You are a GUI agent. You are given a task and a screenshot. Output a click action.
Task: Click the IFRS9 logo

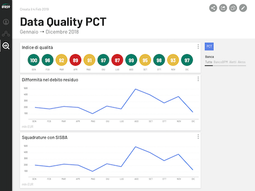6,6
